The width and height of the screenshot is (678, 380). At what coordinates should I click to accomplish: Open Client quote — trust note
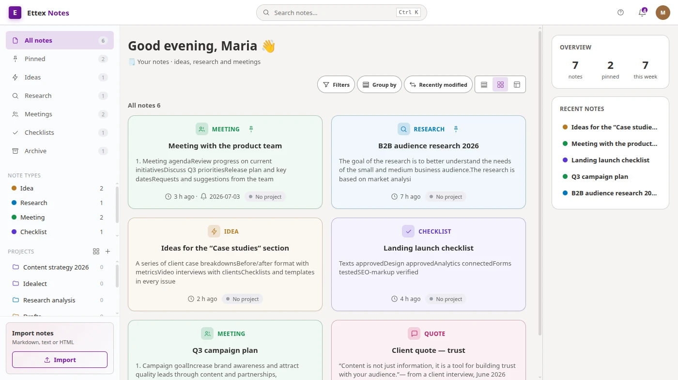point(429,350)
